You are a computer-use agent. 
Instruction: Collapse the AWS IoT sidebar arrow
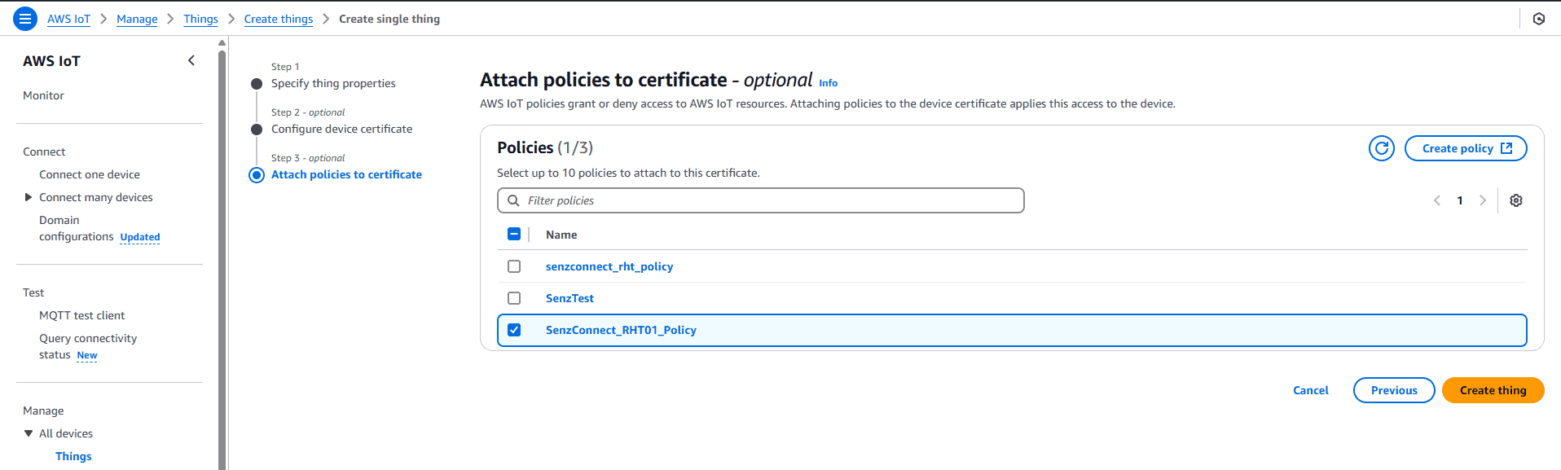(x=191, y=60)
